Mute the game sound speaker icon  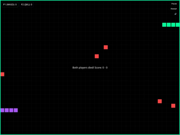click(176, 14)
